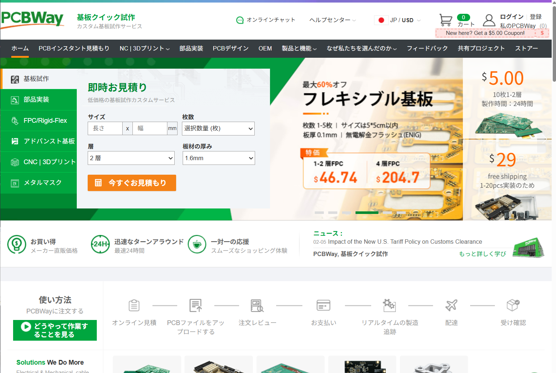
Task: Select the 部品実装 sidebar tab
Action: [x=39, y=100]
